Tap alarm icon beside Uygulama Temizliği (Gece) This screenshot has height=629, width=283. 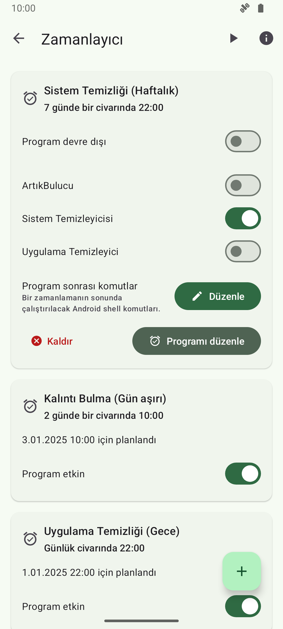tap(30, 539)
